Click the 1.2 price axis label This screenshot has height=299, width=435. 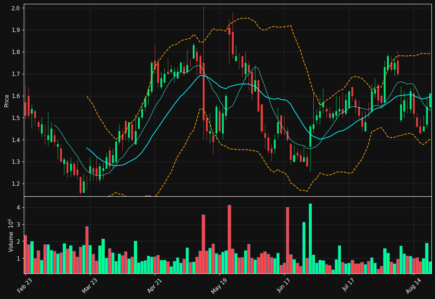click(16, 184)
